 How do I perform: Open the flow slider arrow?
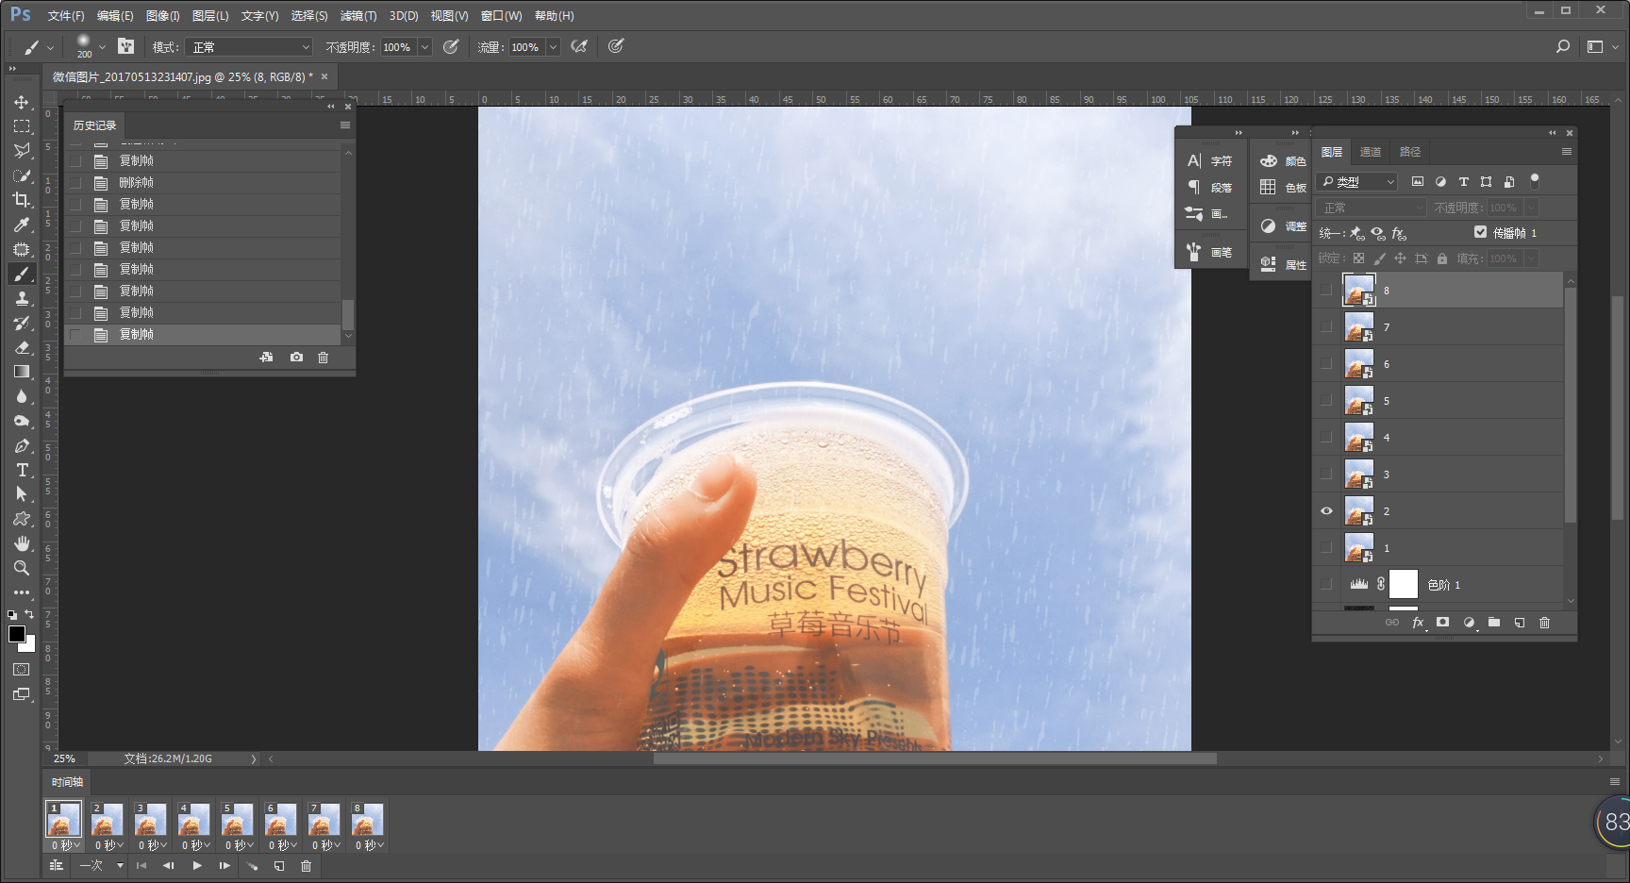(x=553, y=47)
